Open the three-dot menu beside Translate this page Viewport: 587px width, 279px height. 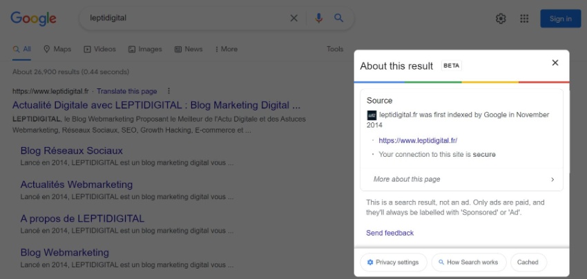169,91
